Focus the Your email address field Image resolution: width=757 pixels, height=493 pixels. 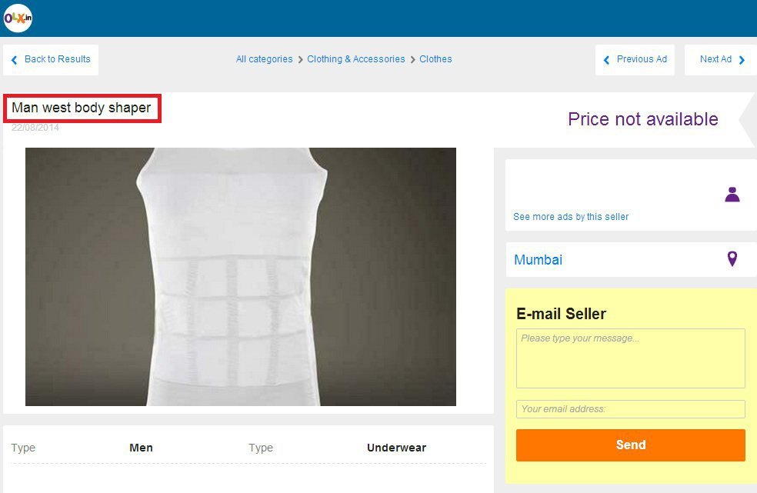[x=631, y=409]
